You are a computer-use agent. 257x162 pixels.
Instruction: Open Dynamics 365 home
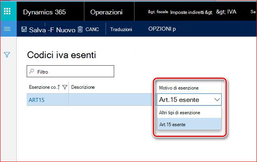pos(45,12)
